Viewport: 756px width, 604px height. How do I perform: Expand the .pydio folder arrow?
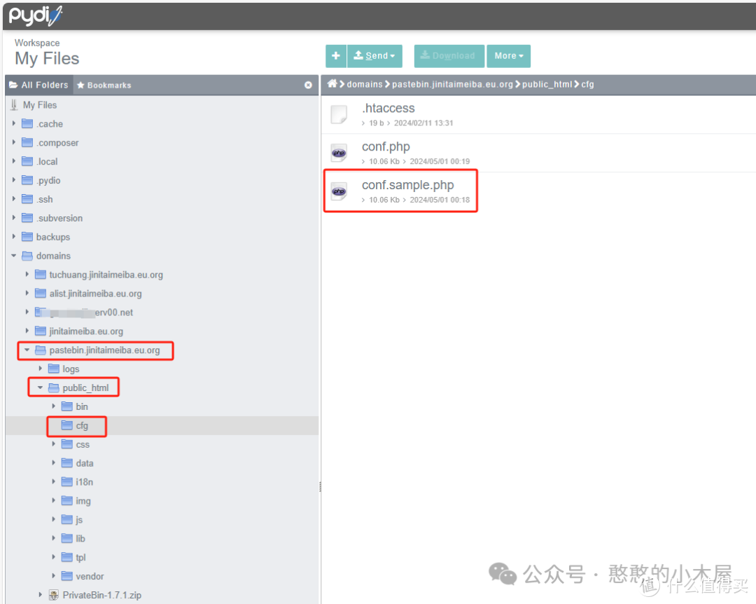pyautogui.click(x=14, y=180)
